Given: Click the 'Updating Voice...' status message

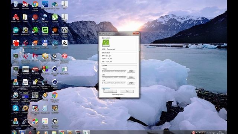Looking at the screenshot, I should (118, 95).
